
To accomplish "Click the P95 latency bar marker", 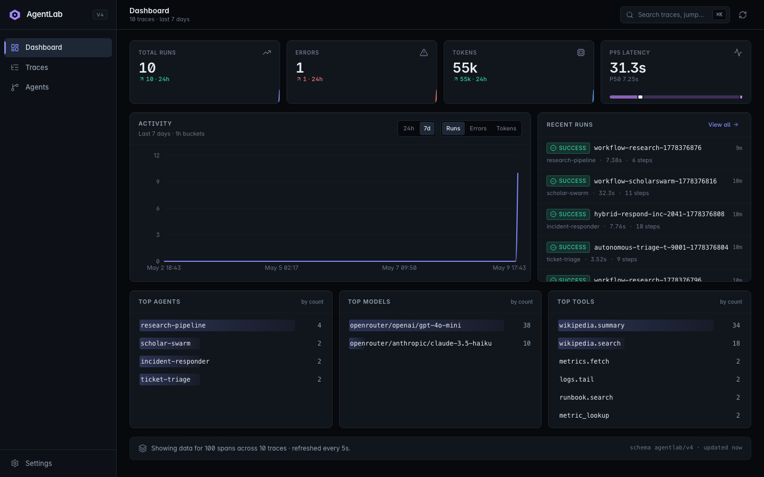I will pos(640,97).
